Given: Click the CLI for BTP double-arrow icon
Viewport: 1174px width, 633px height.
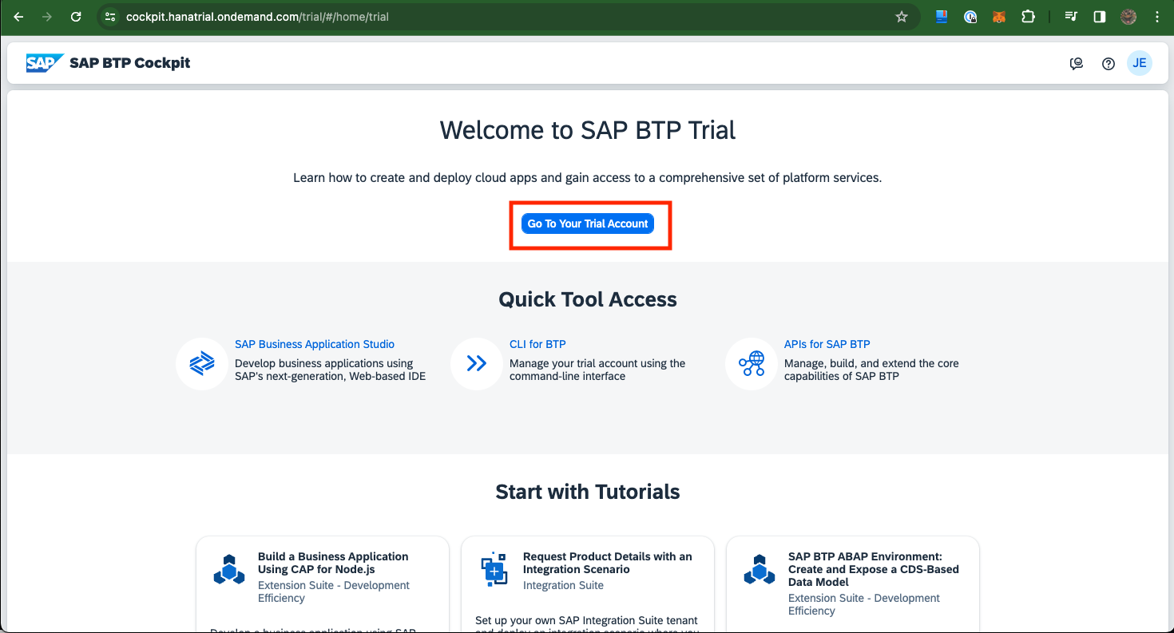Looking at the screenshot, I should click(477, 364).
